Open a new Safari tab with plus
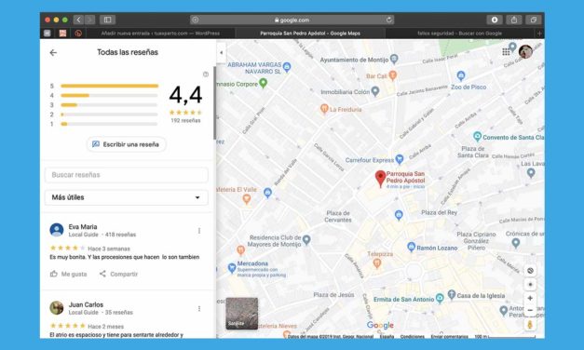Screen dimensions: 584x350 539,34
